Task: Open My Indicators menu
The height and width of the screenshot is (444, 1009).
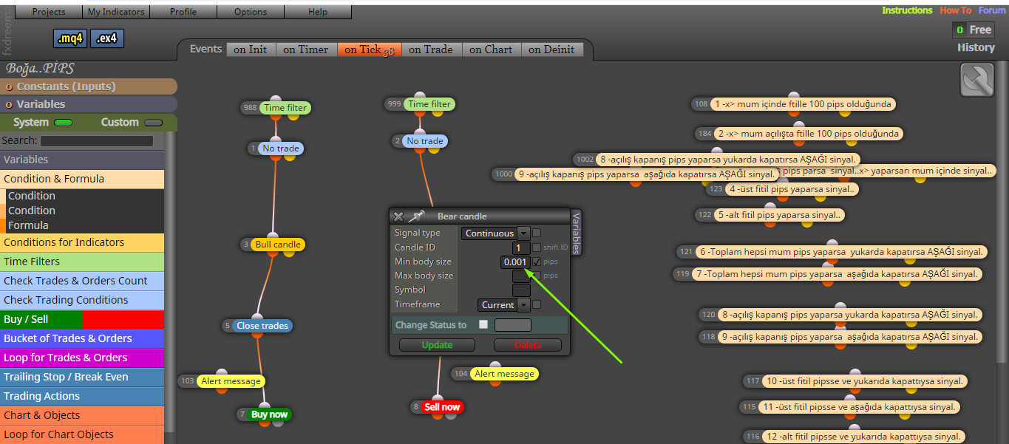Action: (116, 12)
